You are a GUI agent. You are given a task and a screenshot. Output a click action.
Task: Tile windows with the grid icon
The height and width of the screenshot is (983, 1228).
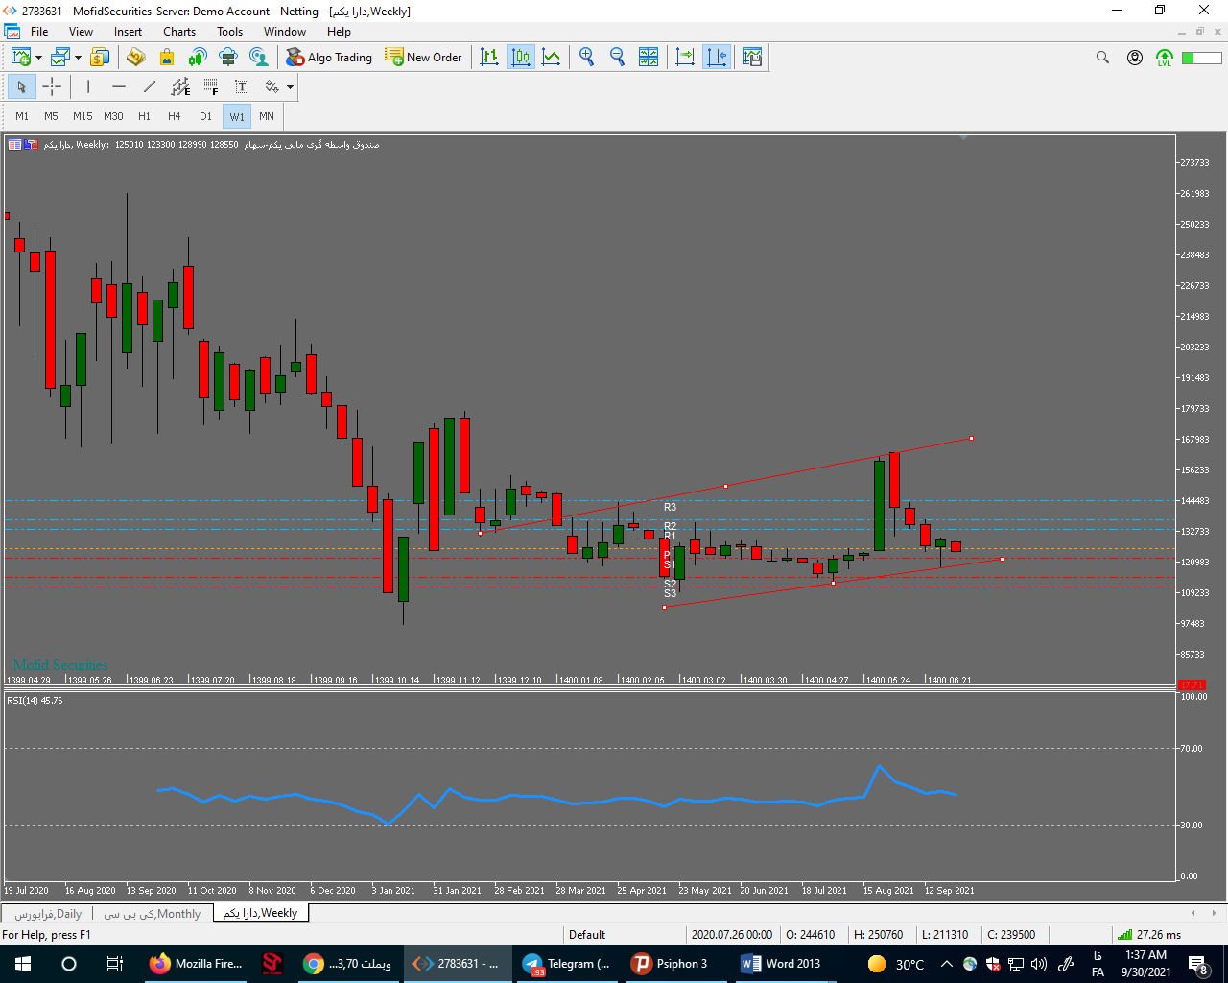(x=649, y=58)
